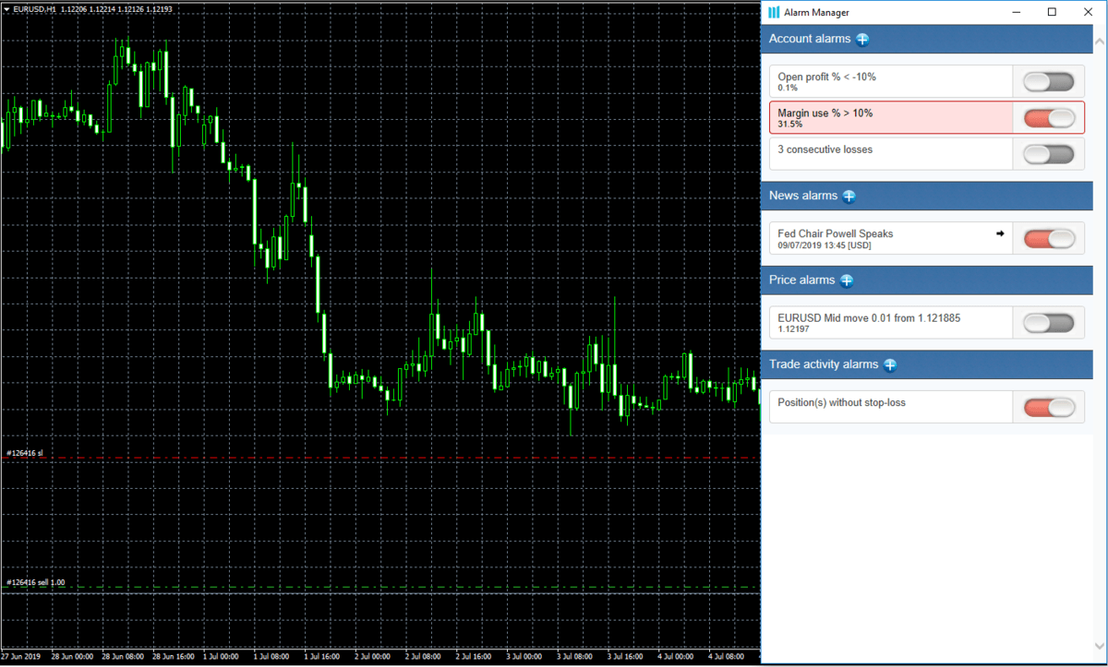Viewport: 1108px width, 667px height.
Task: Enable the EURUSD Mid move price alarm
Action: pos(1049,322)
